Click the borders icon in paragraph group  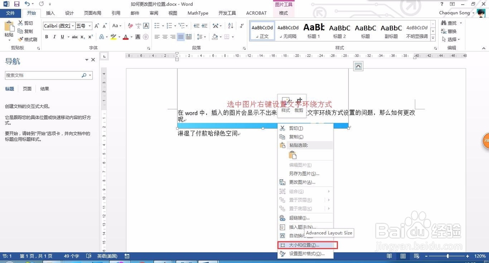pos(227,37)
